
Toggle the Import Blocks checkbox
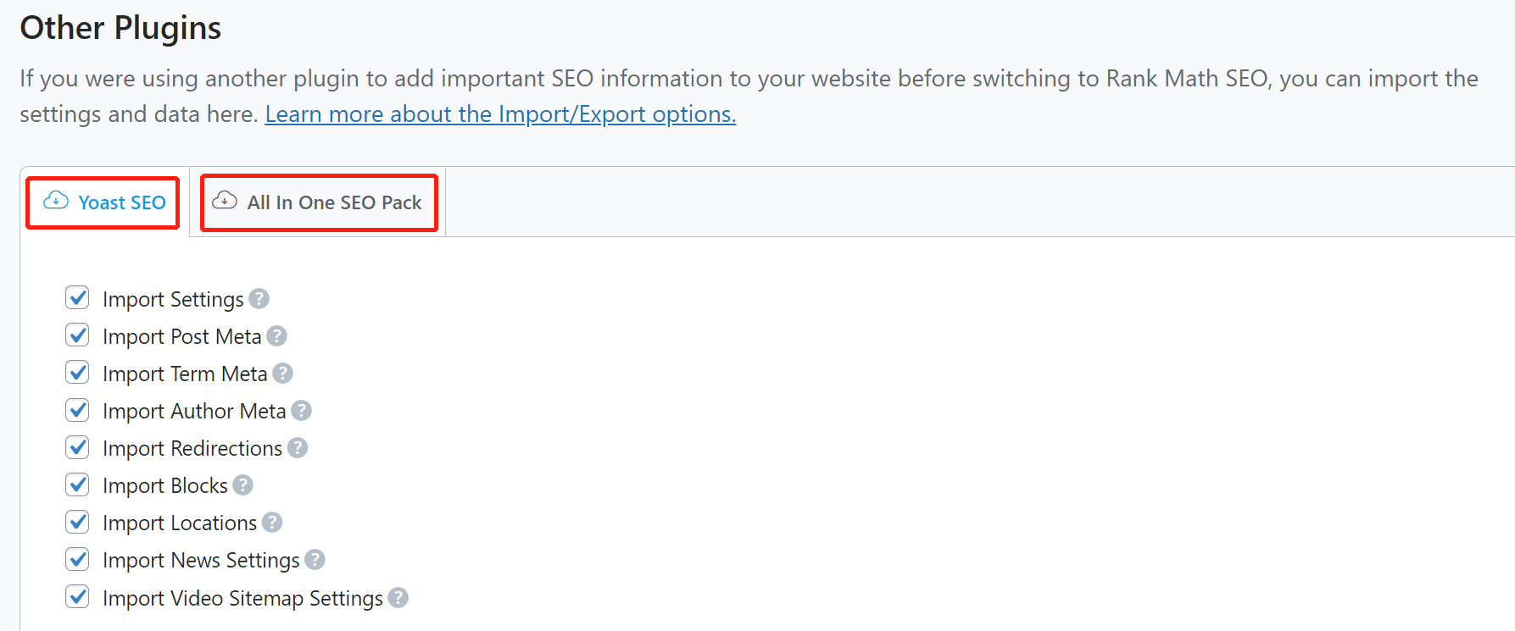click(78, 484)
